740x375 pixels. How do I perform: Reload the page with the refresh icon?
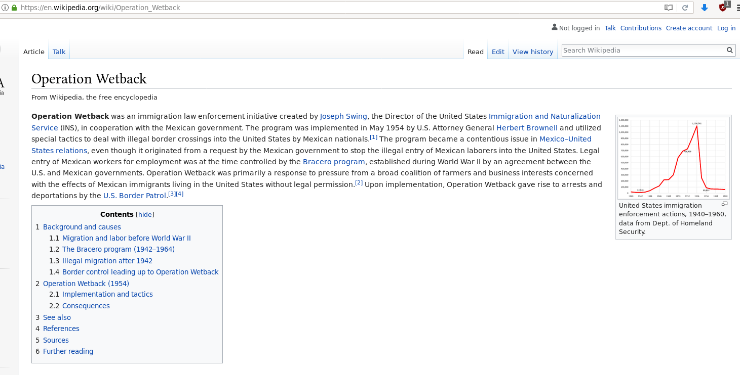click(685, 8)
